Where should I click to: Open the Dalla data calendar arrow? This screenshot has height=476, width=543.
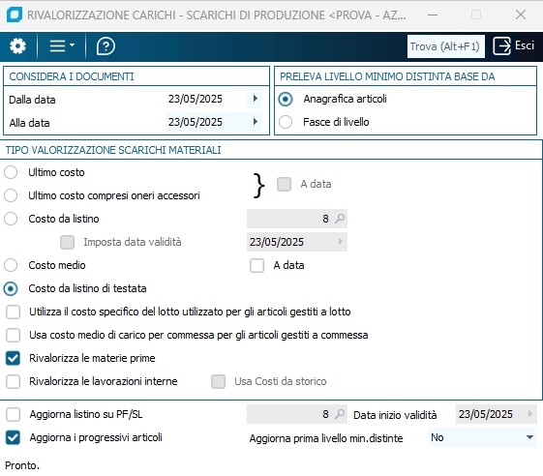click(x=256, y=99)
